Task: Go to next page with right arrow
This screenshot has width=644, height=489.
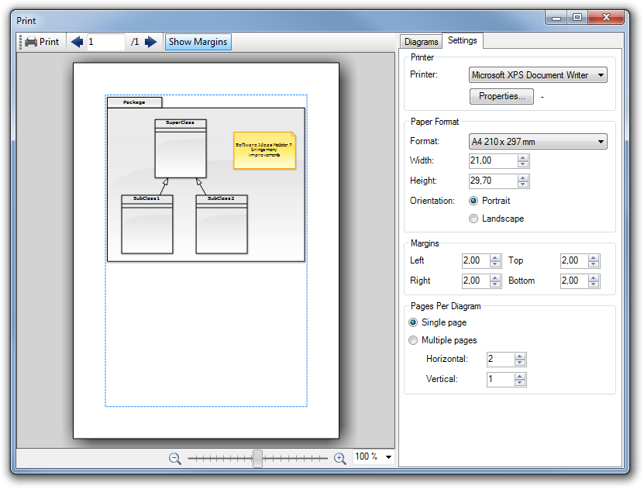Action: (x=151, y=42)
